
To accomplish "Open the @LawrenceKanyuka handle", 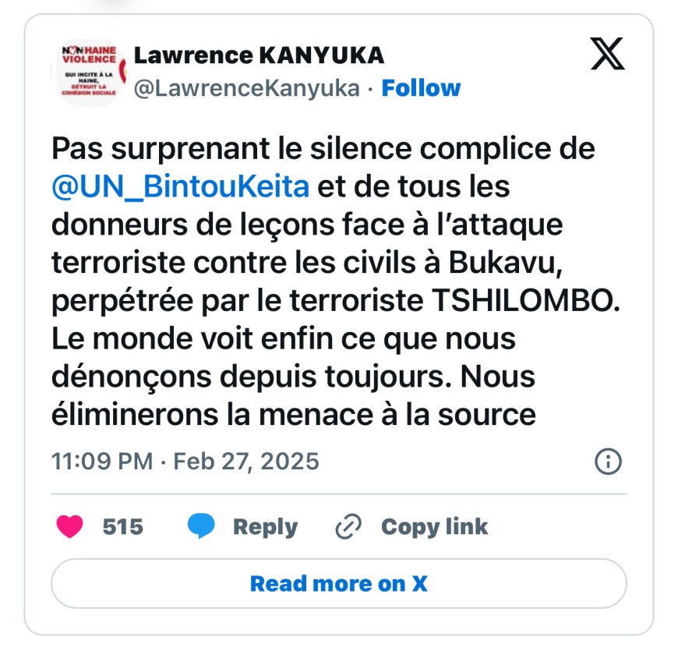I will 247,89.
